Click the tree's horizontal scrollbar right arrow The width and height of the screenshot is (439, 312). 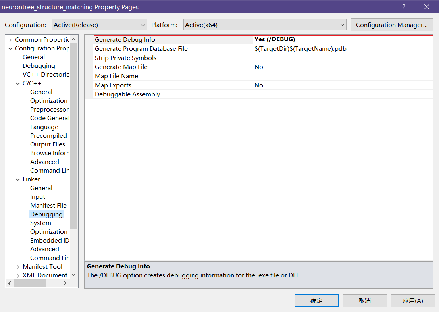pyautogui.click(x=65, y=283)
